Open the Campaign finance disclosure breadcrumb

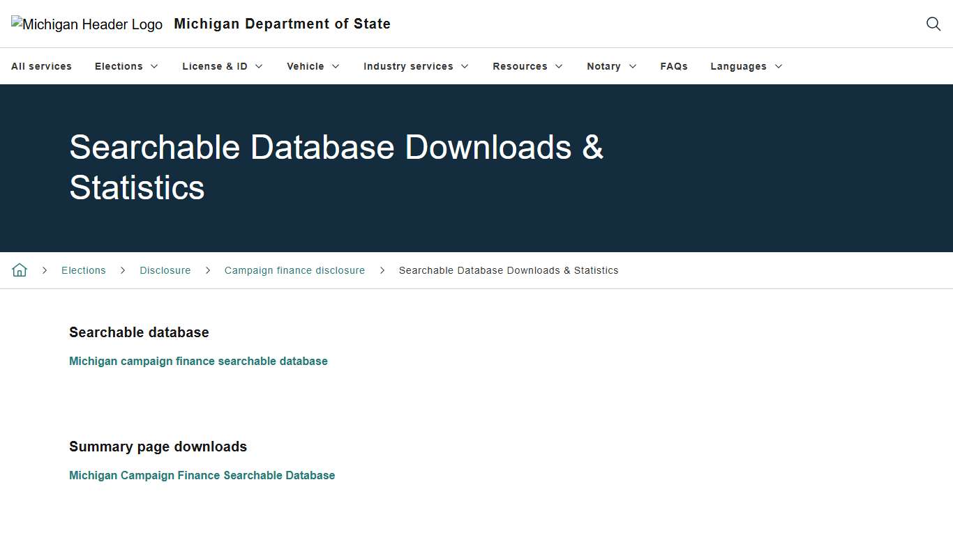pyautogui.click(x=294, y=270)
